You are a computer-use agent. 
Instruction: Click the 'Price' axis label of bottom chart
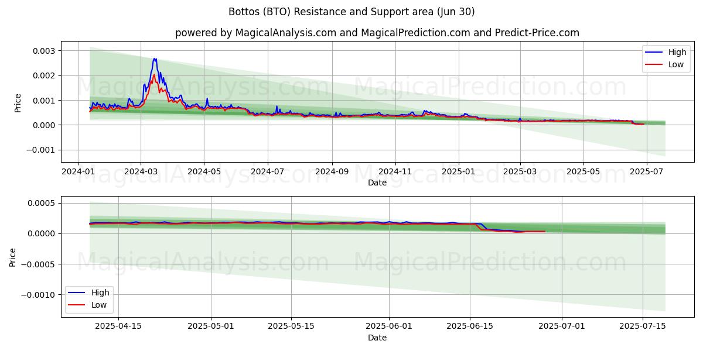tap(13, 257)
